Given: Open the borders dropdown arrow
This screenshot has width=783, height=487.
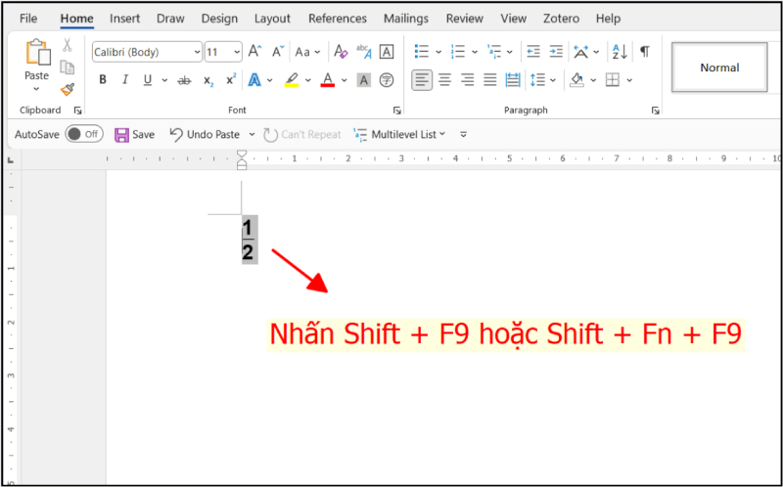Looking at the screenshot, I should [x=629, y=80].
